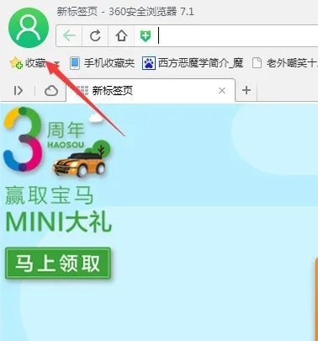
Task: Select the 新标签页 tab
Action: 151,90
